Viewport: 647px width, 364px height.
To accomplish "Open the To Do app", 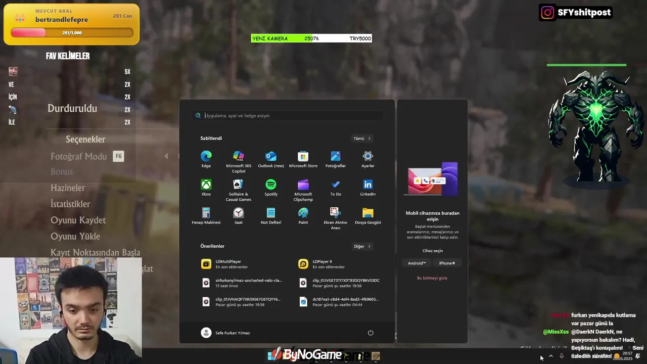I will click(x=336, y=188).
